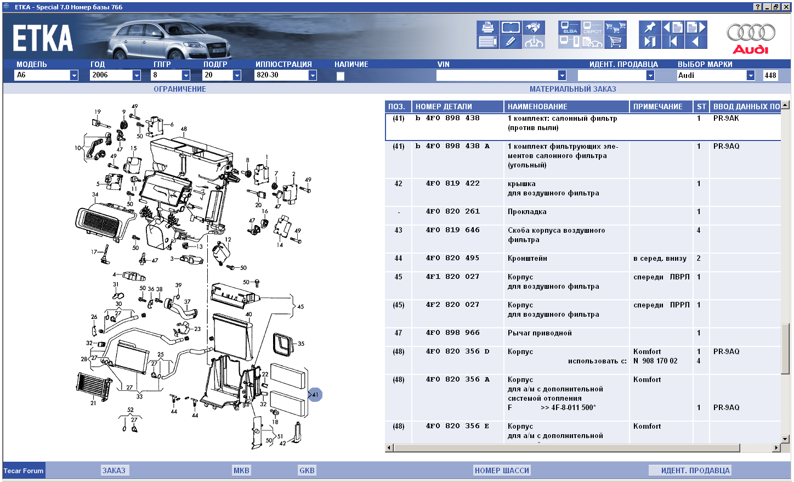Click the pushpin icon
This screenshot has height=482, width=794.
(650, 27)
